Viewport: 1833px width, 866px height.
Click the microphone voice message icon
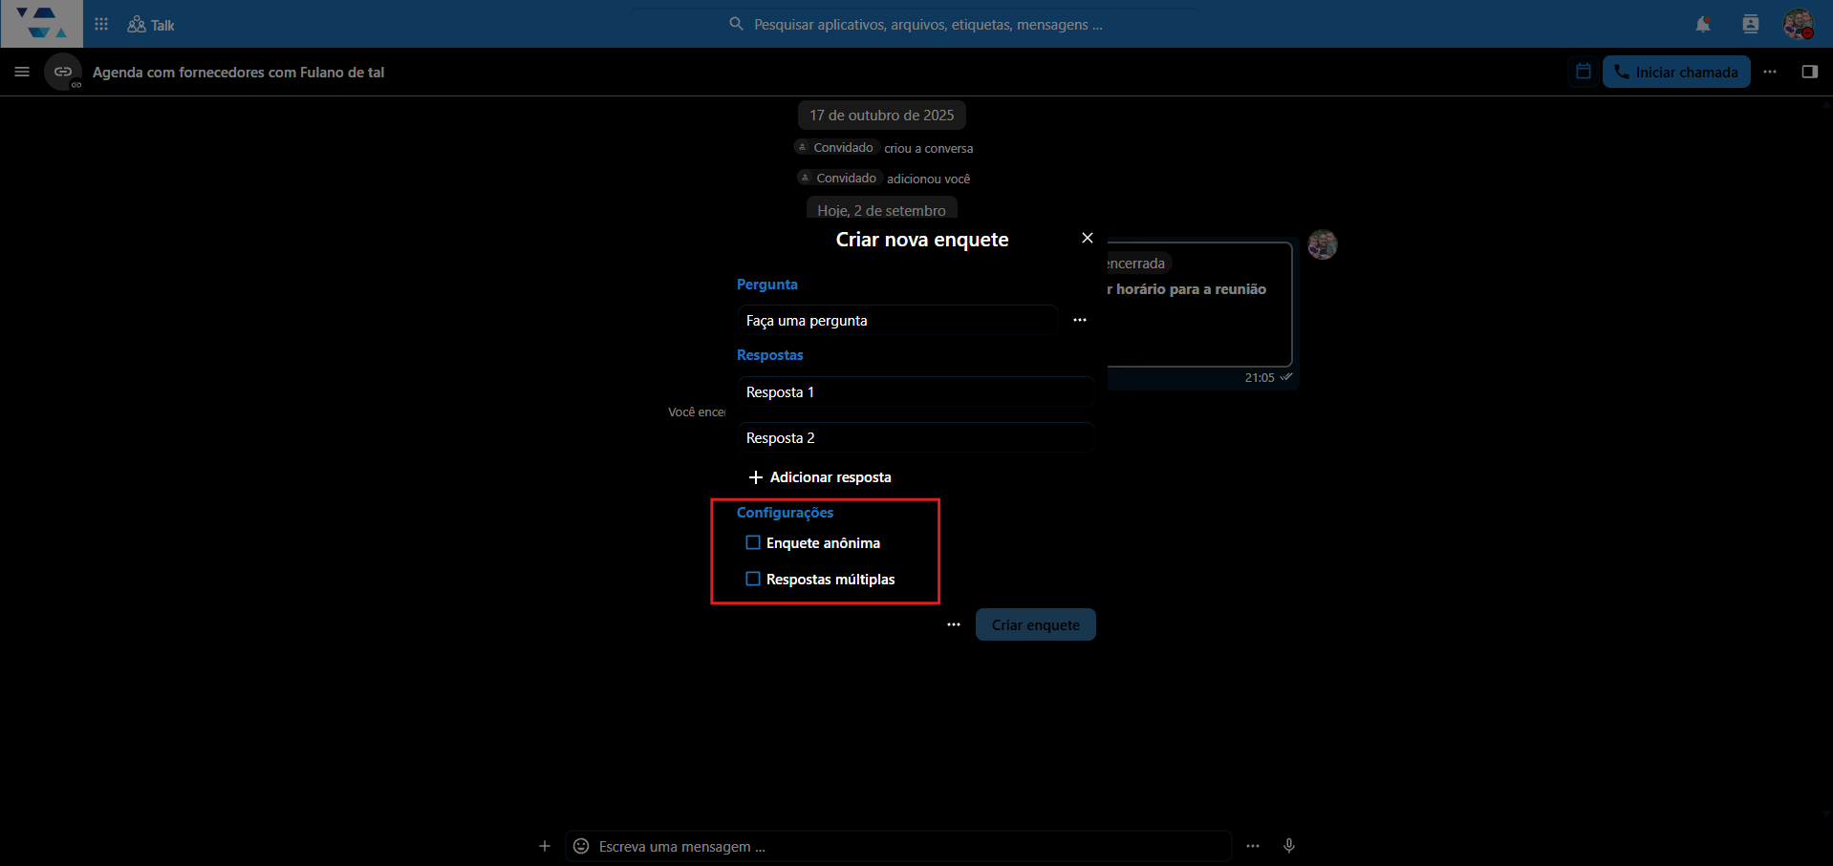click(x=1288, y=846)
